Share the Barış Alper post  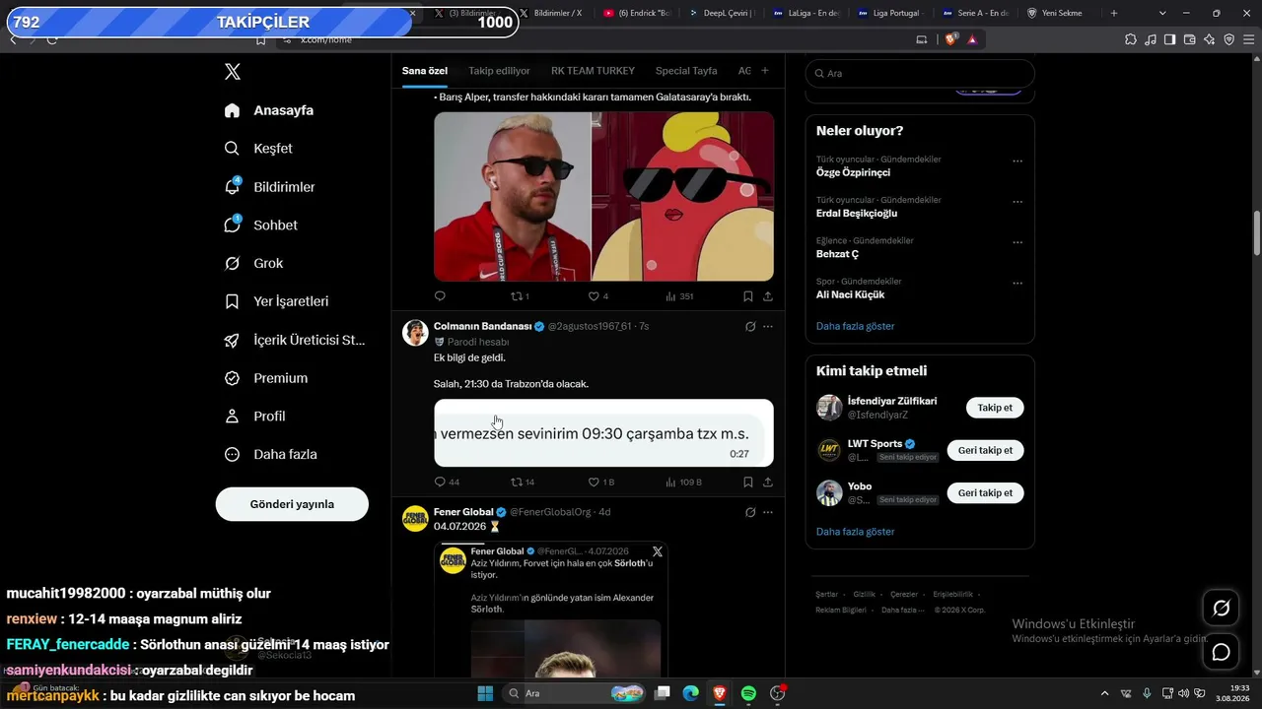[767, 296]
